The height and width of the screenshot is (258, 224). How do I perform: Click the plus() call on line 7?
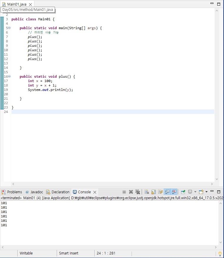pos(35,37)
